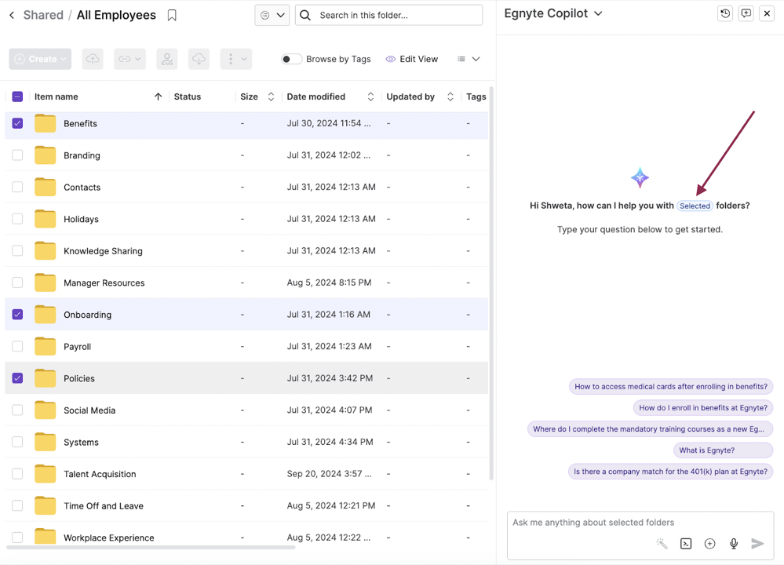Open the three-dot more actions menu
This screenshot has width=784, height=565.
click(236, 59)
